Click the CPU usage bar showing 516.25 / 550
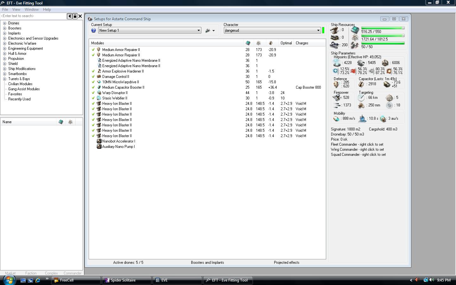Viewport: 456px width, 285px height. 383,28
